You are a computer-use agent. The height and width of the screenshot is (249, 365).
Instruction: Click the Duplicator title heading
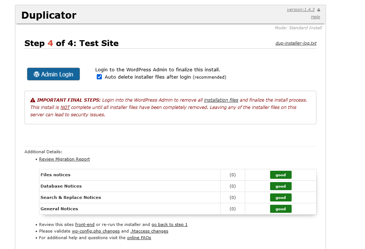click(49, 15)
